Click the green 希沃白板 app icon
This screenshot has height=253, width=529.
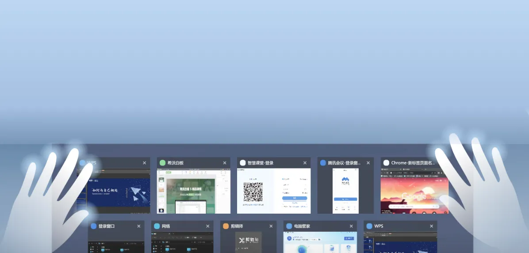[163, 163]
